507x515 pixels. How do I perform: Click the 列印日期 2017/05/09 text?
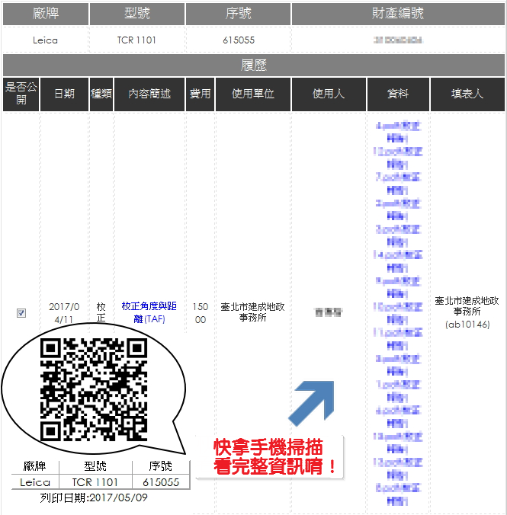point(95,498)
